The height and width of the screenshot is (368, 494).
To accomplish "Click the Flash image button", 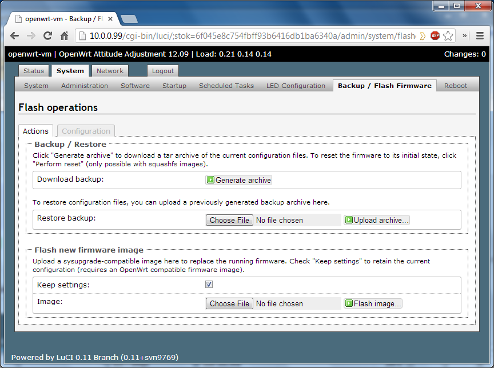I will (373, 303).
